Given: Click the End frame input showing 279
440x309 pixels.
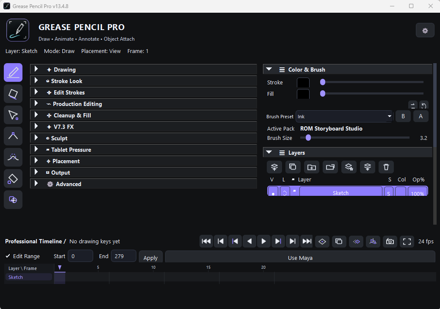Looking at the screenshot, I should click(x=124, y=256).
